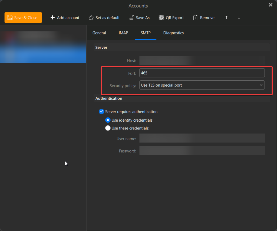Click into the Port field

(x=202, y=73)
